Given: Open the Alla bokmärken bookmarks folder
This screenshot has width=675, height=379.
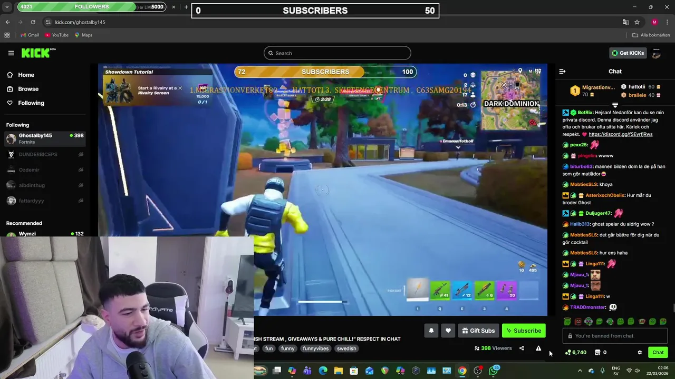Looking at the screenshot, I should (651, 35).
